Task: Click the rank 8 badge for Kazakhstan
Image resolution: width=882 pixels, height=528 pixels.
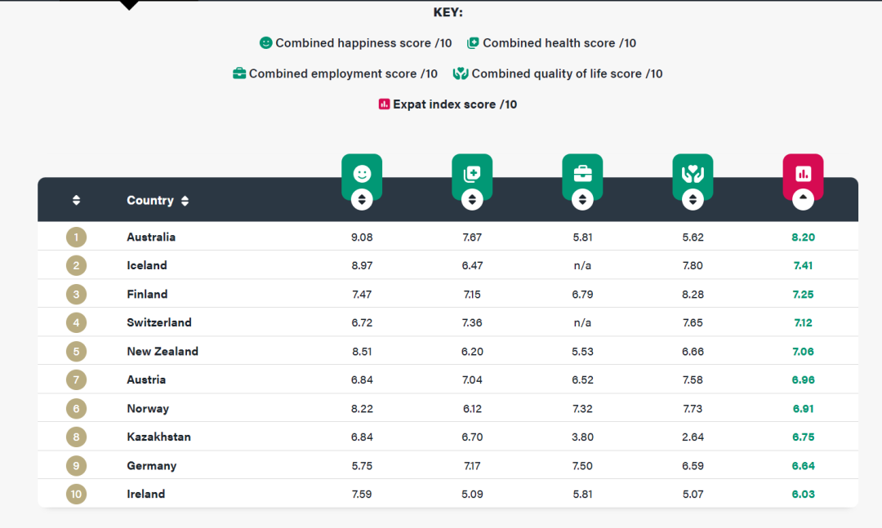Action: coord(76,437)
